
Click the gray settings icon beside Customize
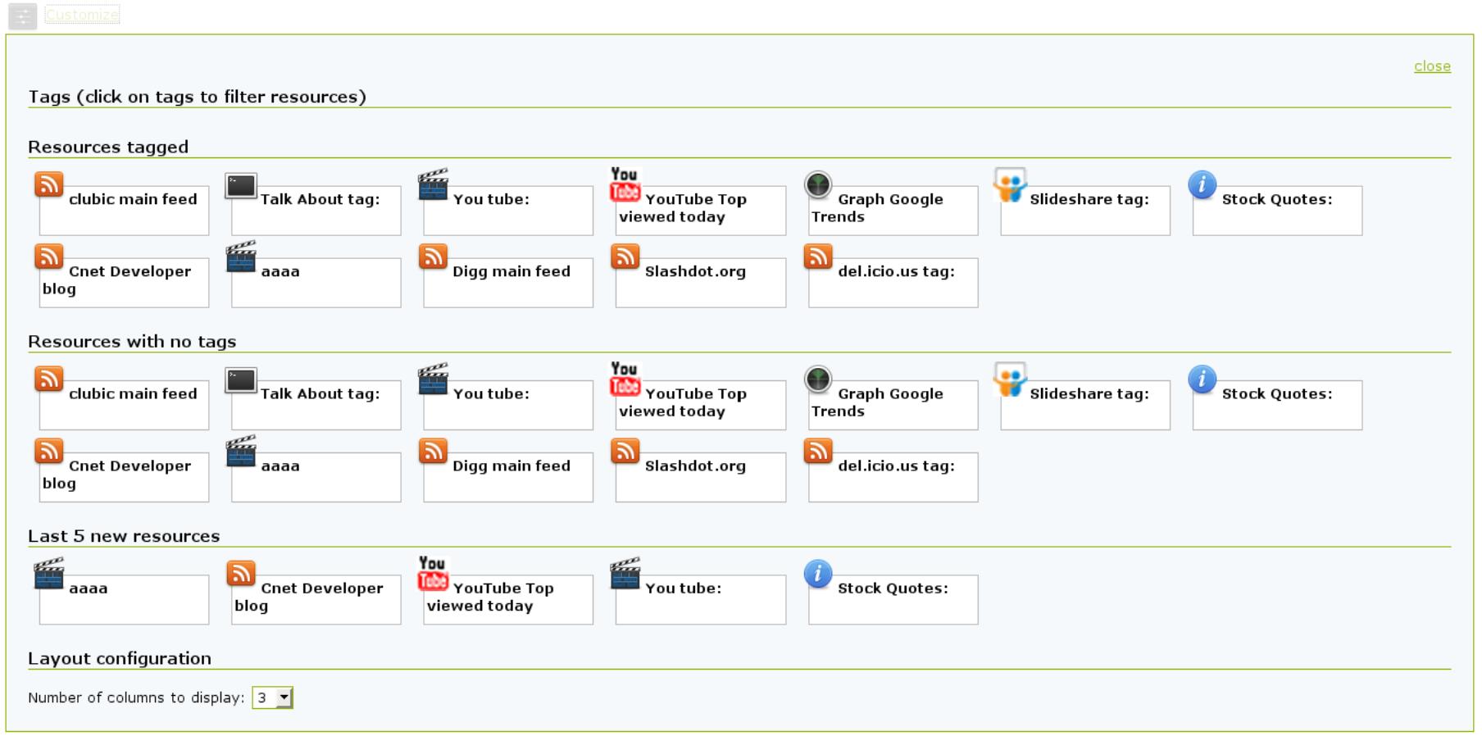[22, 16]
